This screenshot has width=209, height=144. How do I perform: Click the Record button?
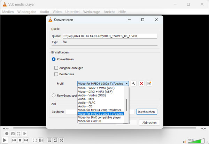click(7, 134)
